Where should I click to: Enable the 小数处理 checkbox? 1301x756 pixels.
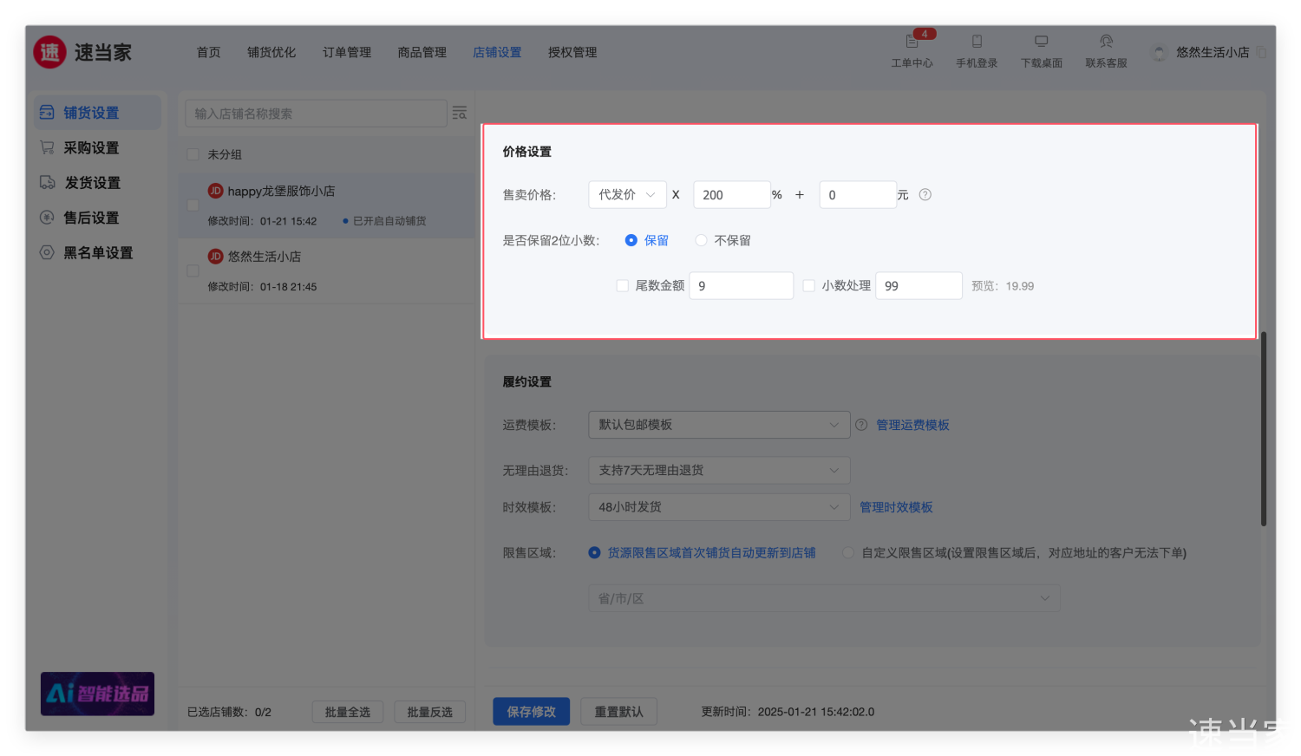[x=808, y=286]
